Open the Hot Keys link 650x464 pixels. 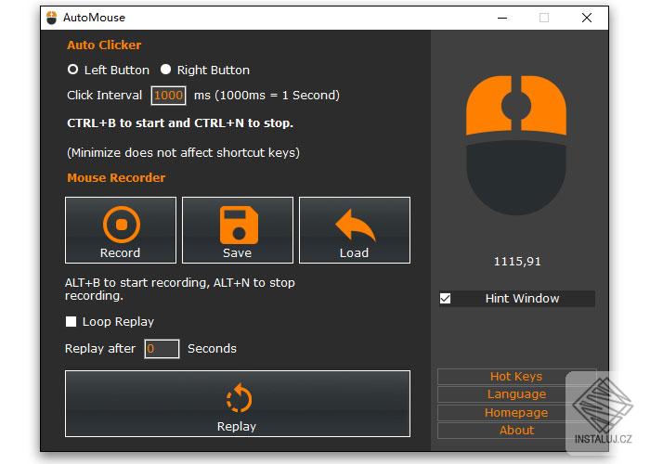(x=516, y=376)
